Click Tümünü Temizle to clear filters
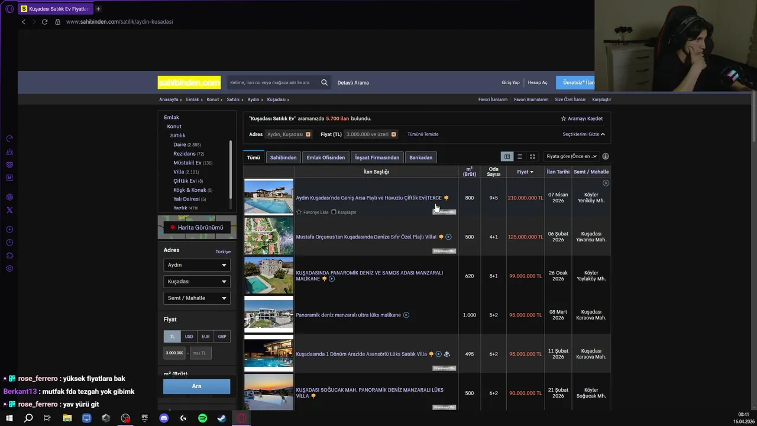Image resolution: width=757 pixels, height=426 pixels. [423, 134]
